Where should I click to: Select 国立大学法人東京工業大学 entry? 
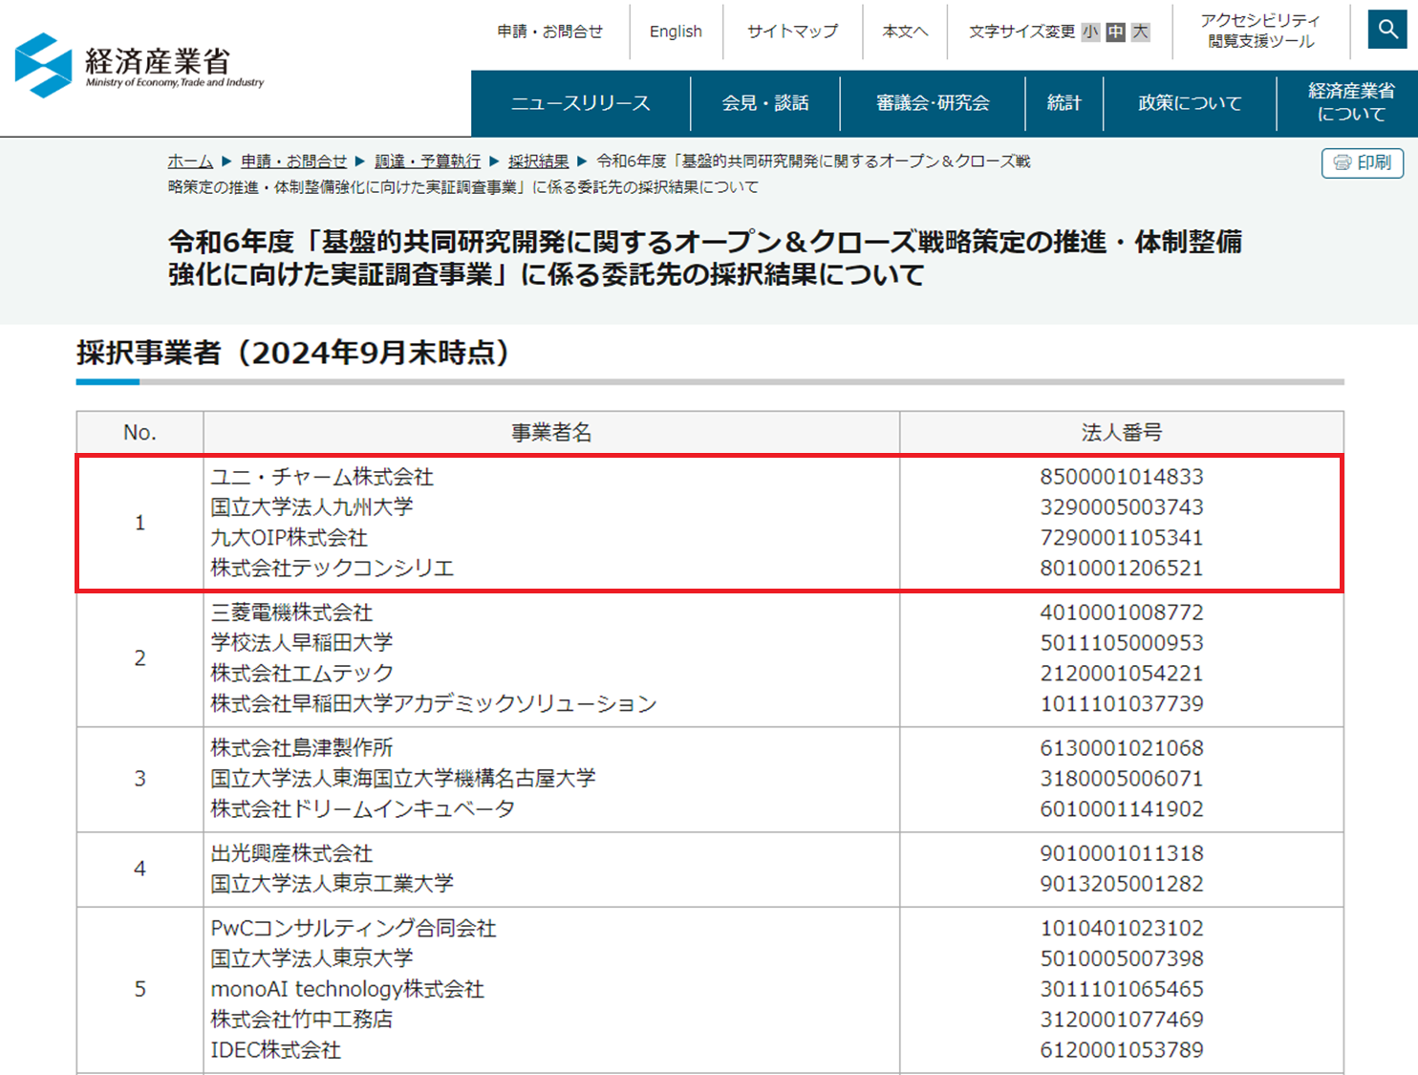333,883
